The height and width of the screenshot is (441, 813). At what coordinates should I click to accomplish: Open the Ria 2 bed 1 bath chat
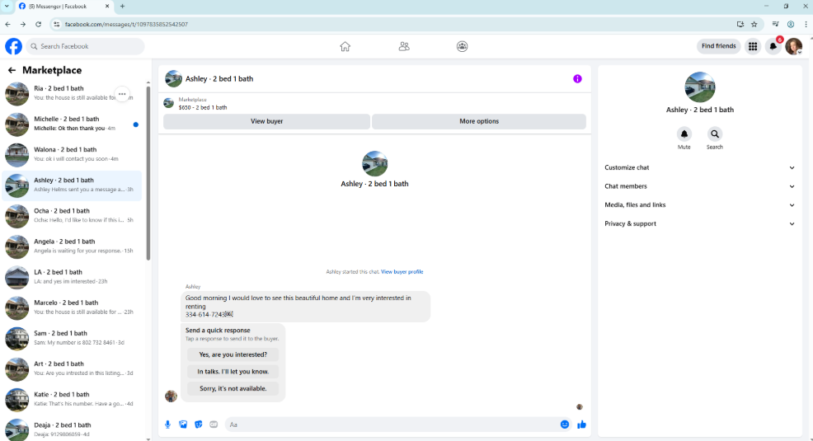click(x=72, y=93)
